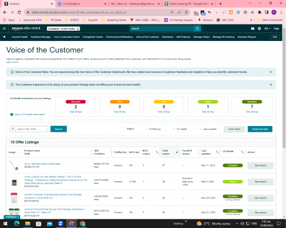
Task: Reload the current page
Action: point(19,13)
